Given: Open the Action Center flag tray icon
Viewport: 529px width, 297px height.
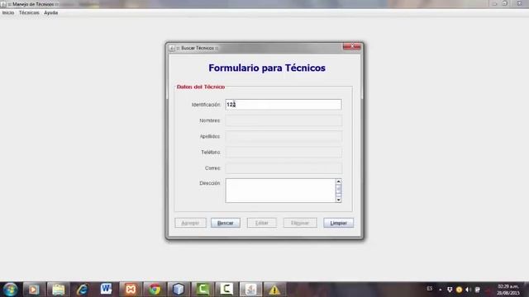Looking at the screenshot, I should tap(478, 290).
